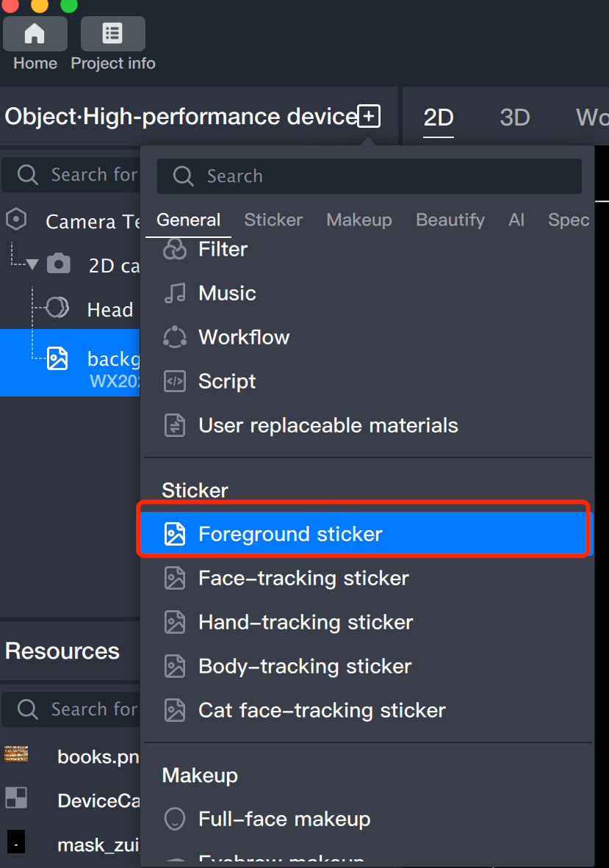
Task: Add a Music object
Action: click(x=227, y=294)
